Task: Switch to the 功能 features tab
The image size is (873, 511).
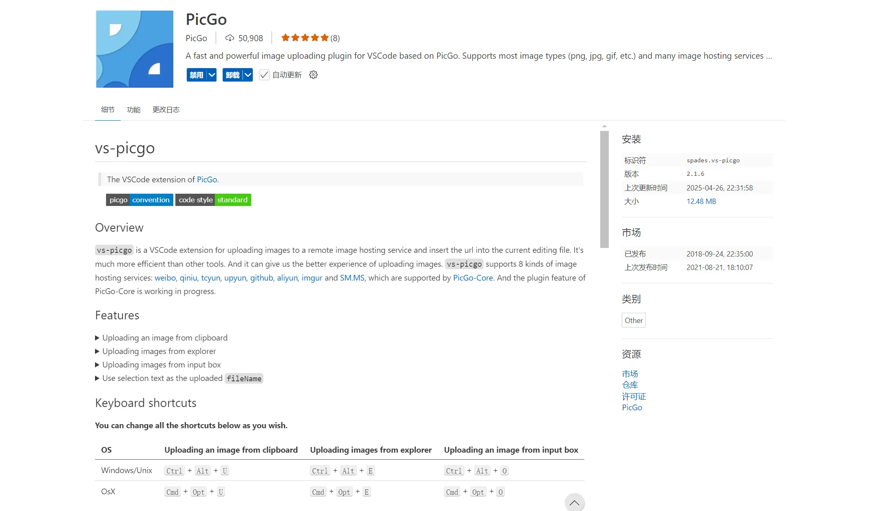Action: pos(133,110)
